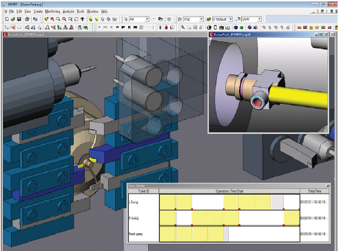The width and height of the screenshot is (339, 251).
Task: Click the red down-arrow simulation icon
Action: point(166,28)
